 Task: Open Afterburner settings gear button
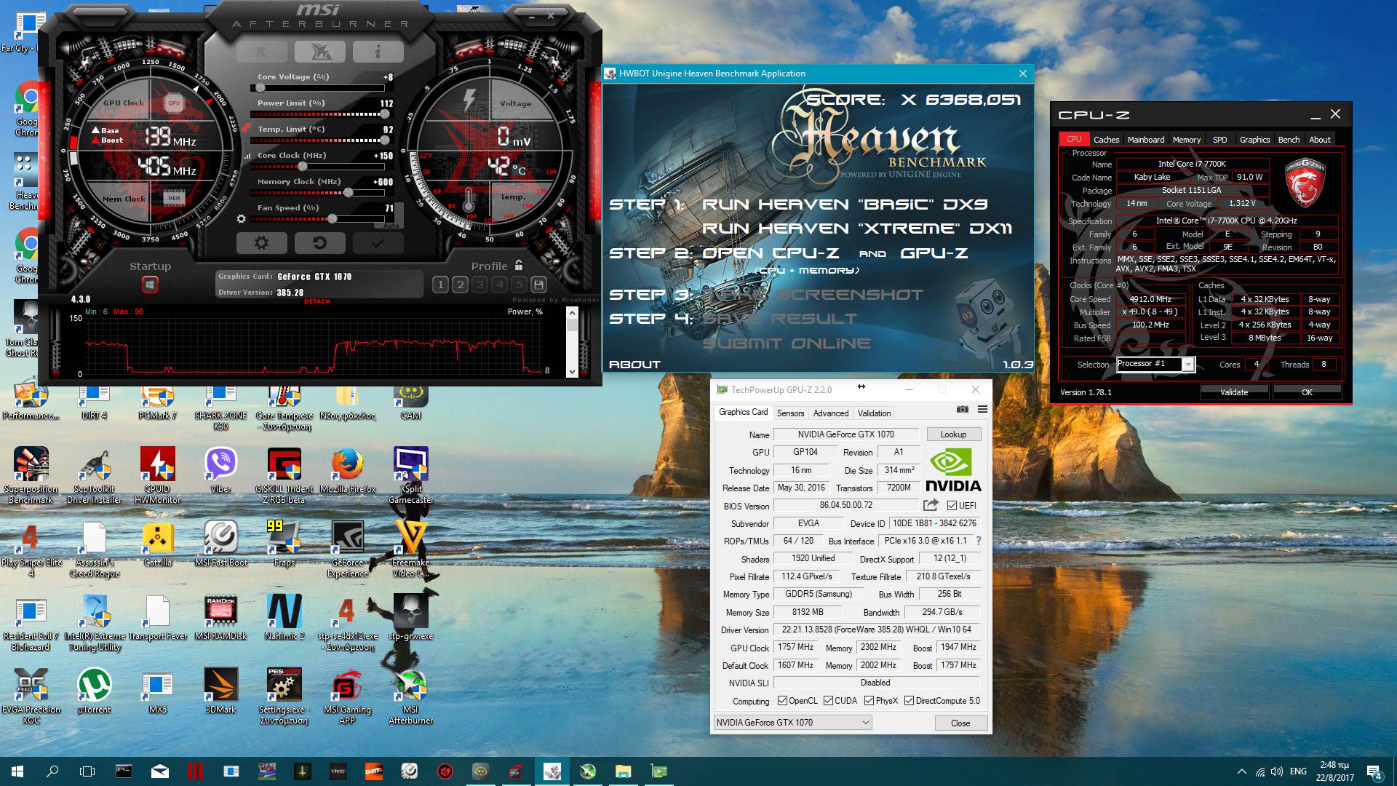[261, 243]
